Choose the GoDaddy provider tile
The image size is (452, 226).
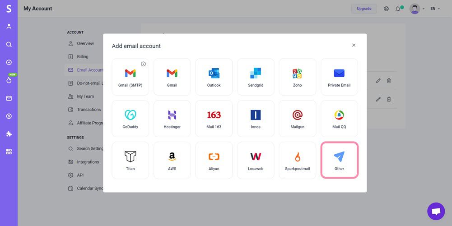coord(130,119)
